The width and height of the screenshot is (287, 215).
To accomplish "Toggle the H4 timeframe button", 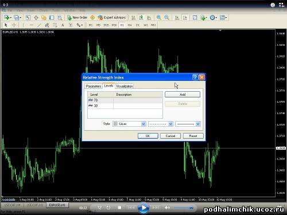I will (130, 25).
